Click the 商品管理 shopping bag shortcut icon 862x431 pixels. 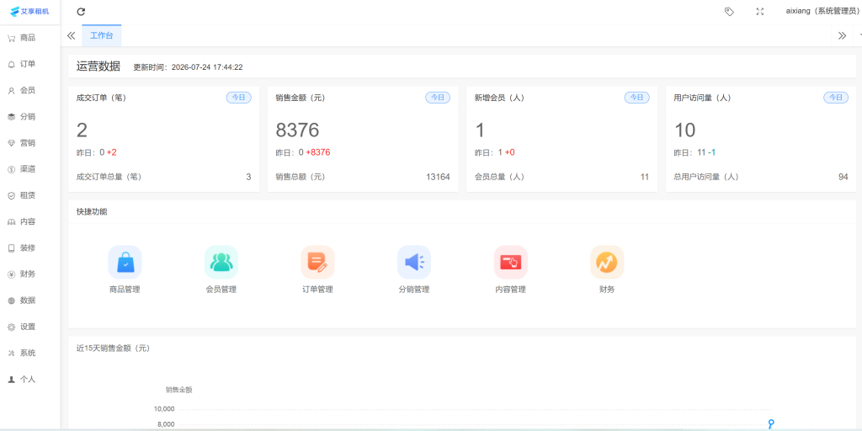125,263
